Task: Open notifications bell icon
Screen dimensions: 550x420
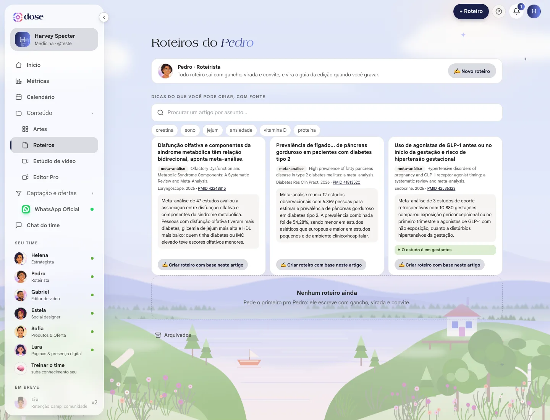Action: point(516,11)
